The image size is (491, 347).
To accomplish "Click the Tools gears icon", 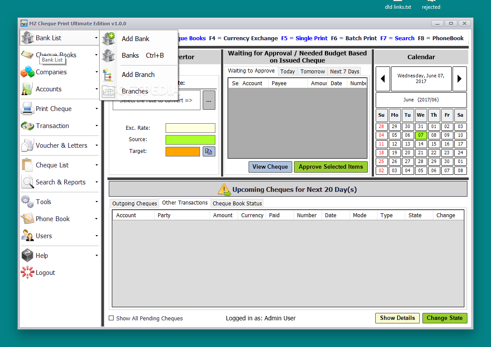I will [27, 201].
